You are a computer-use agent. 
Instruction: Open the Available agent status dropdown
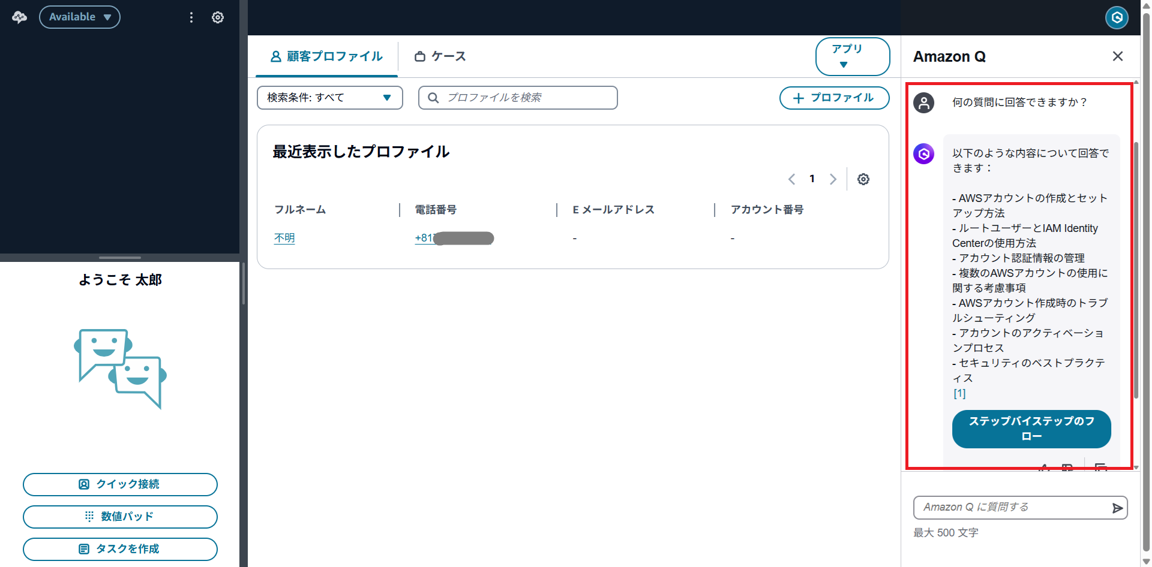(80, 17)
